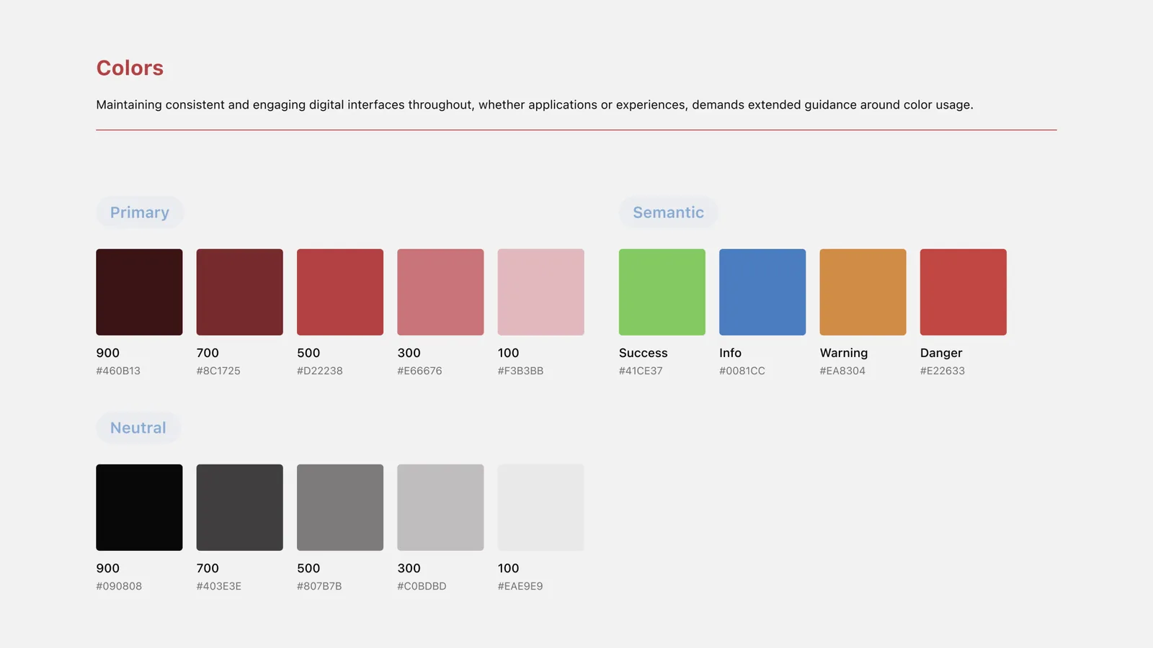Pick the Neutral 100 lightest gray swatch
Image resolution: width=1153 pixels, height=648 pixels.
point(541,508)
